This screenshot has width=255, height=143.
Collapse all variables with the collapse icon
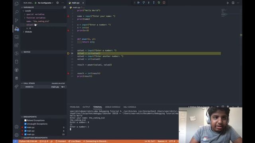coord(65,7)
